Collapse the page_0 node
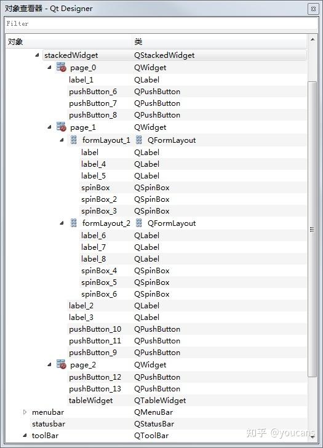Image resolution: width=323 pixels, height=448 pixels. point(49,68)
